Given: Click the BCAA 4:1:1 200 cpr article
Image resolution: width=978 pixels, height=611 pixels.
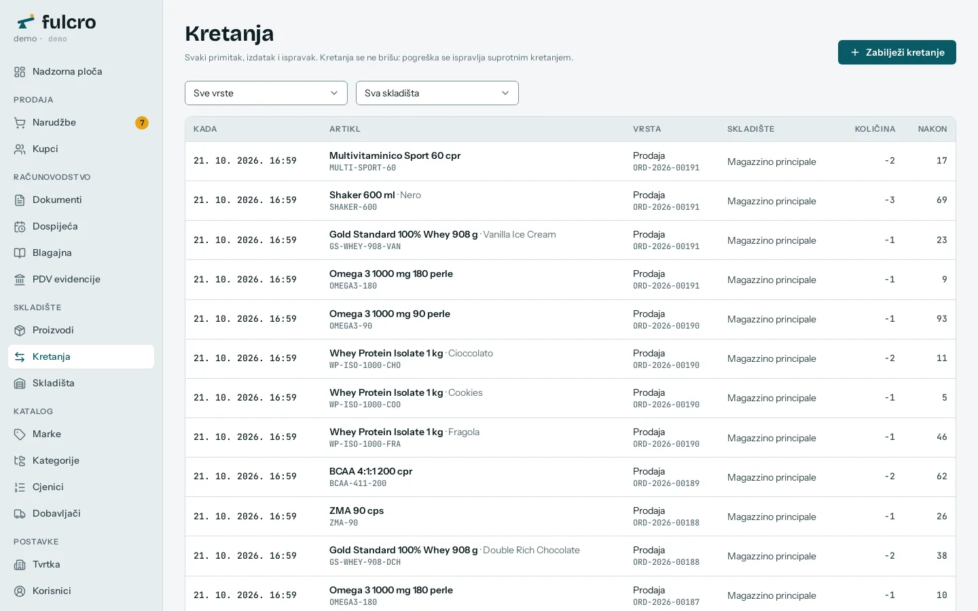Looking at the screenshot, I should point(371,471).
